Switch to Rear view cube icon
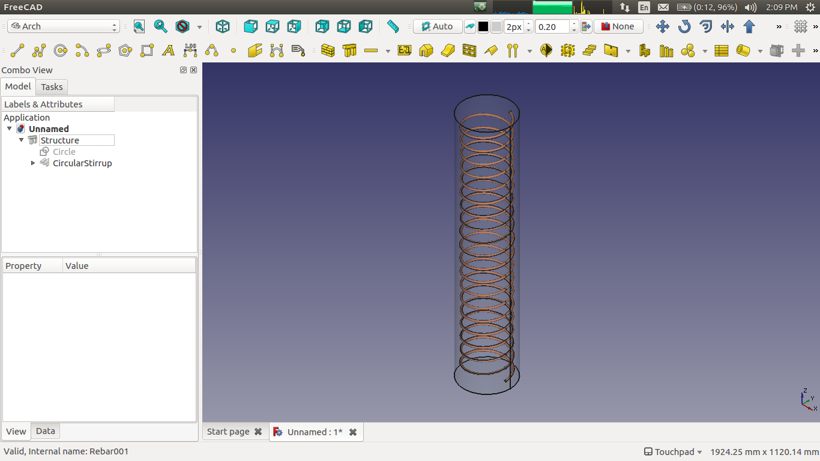 322,26
